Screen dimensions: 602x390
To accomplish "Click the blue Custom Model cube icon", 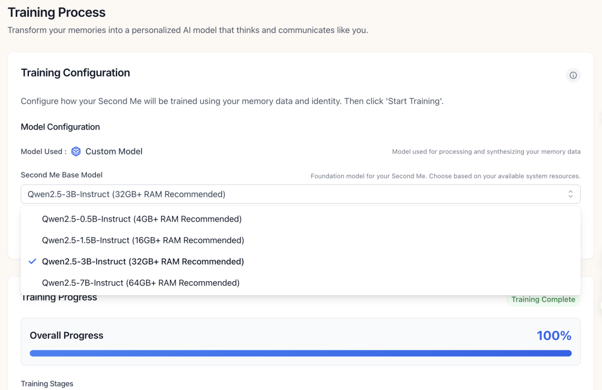I will pos(76,151).
